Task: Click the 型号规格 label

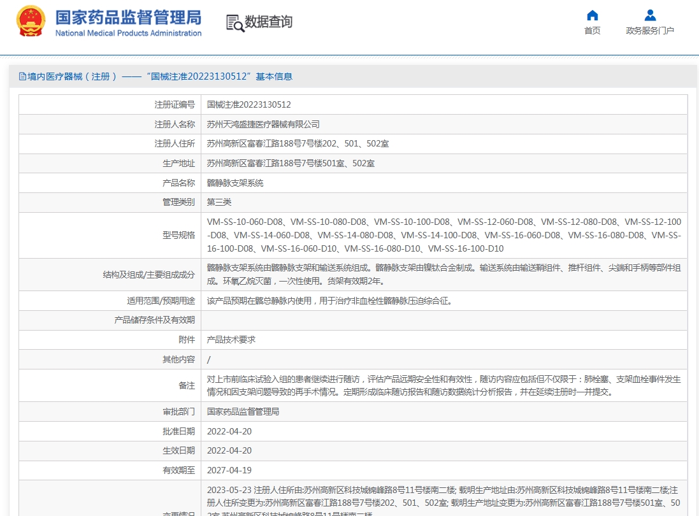Action: [x=179, y=235]
